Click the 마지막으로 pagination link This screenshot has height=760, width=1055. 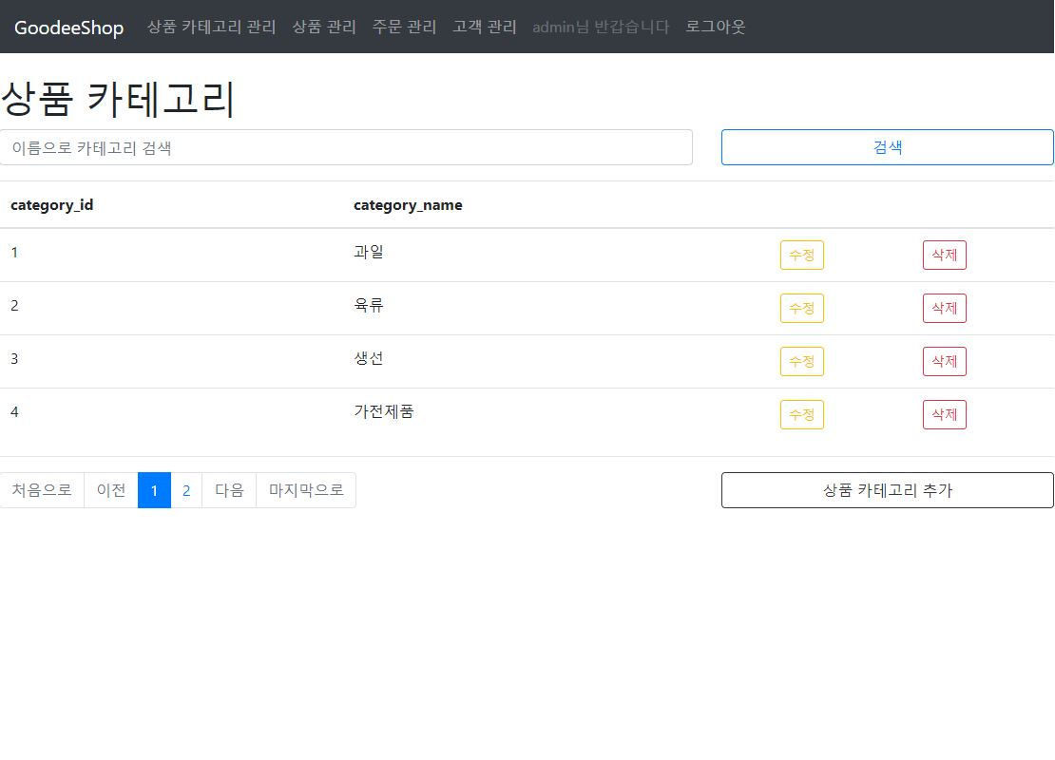click(306, 490)
